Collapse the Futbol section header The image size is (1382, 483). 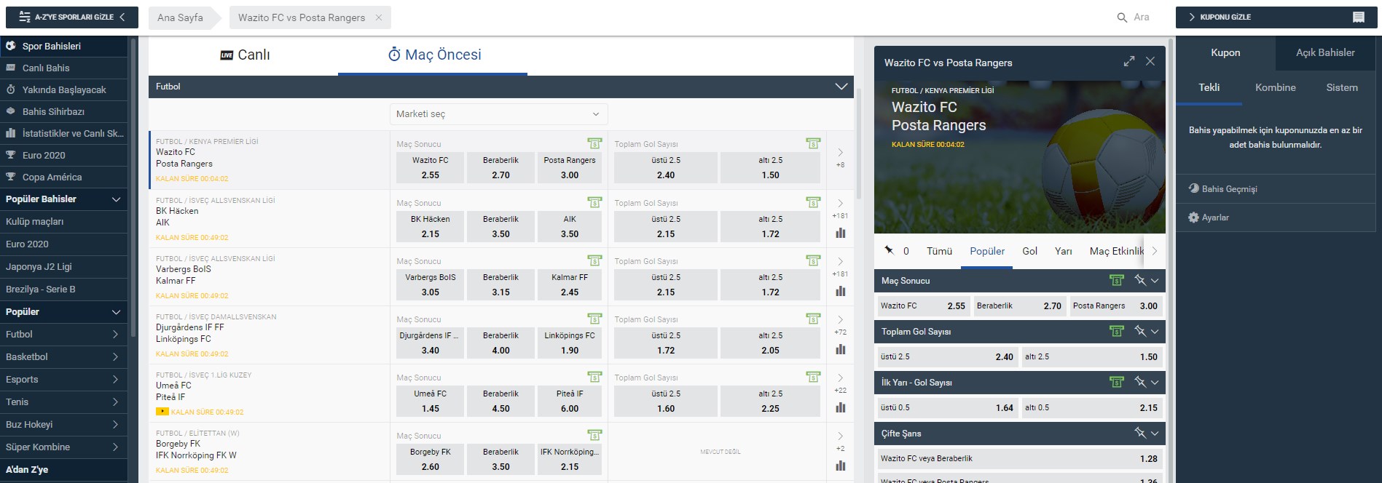[841, 87]
